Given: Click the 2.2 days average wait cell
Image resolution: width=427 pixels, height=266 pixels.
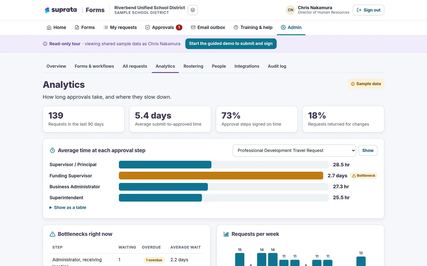Looking at the screenshot, I should (179, 260).
